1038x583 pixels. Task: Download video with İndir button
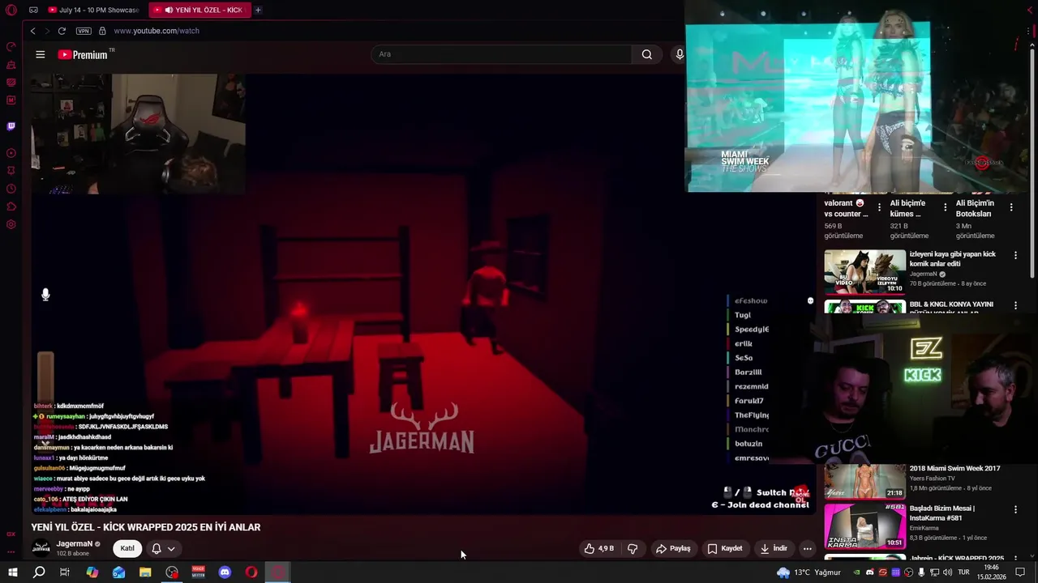point(774,548)
